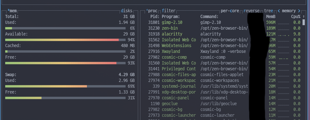Select the xdg-desktop-por process row

point(221,92)
